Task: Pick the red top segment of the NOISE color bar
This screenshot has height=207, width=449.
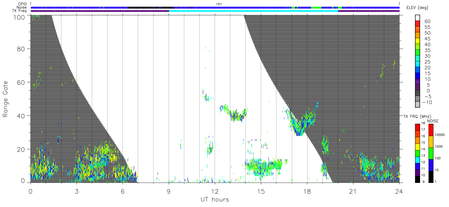Action: [431, 130]
